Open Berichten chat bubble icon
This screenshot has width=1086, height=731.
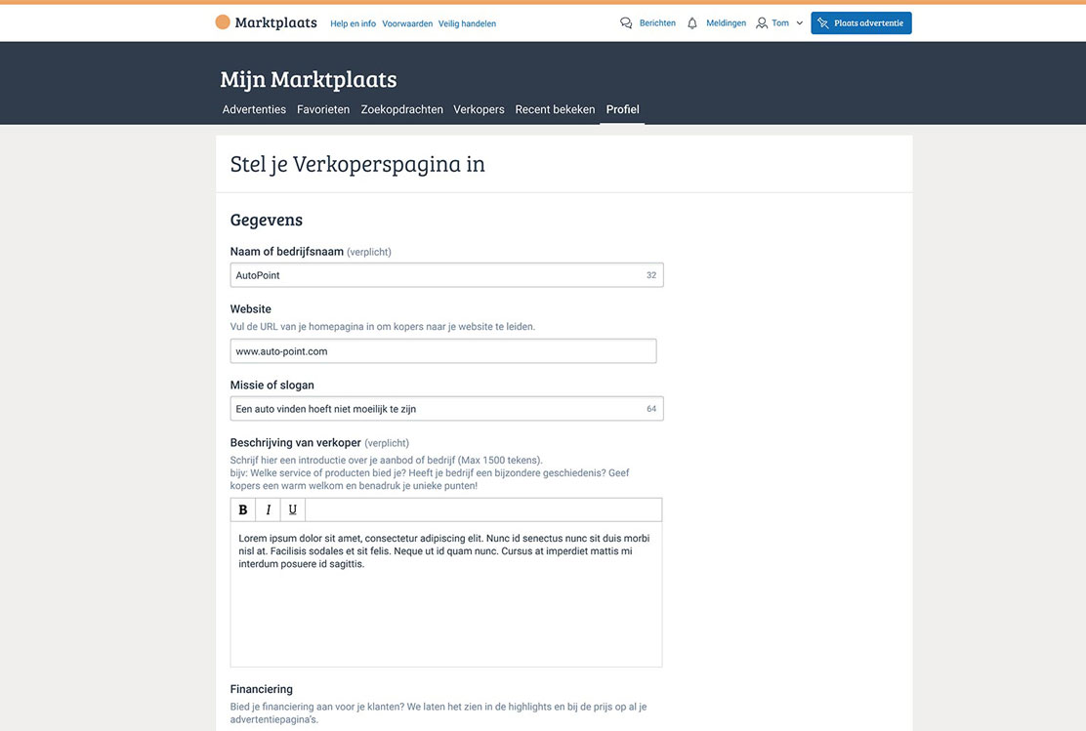point(626,22)
